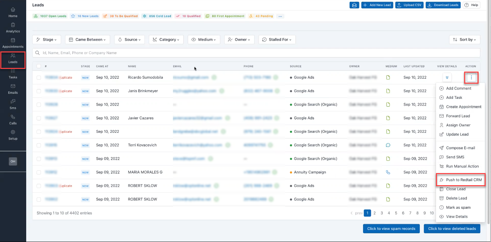Open the Sort by dropdown
The width and height of the screenshot is (491, 242).
pyautogui.click(x=464, y=40)
